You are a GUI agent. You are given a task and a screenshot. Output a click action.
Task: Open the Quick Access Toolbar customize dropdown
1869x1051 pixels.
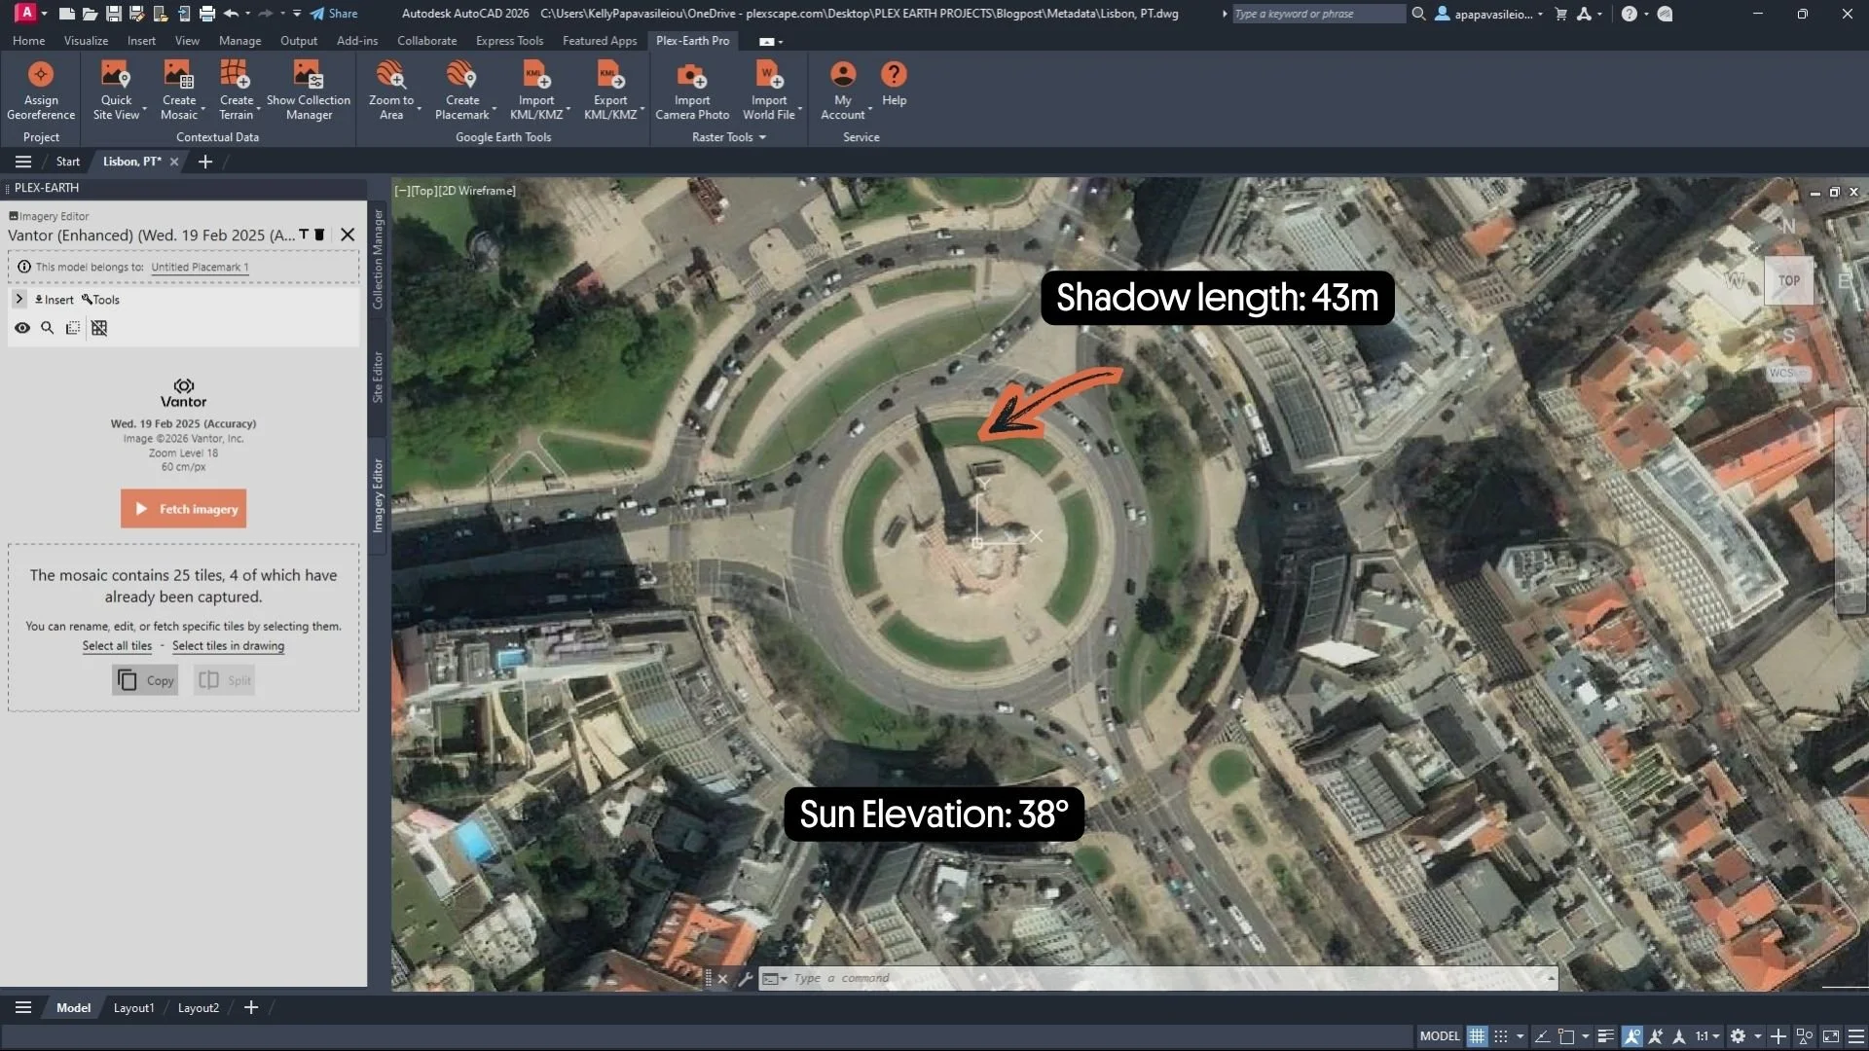click(x=297, y=14)
